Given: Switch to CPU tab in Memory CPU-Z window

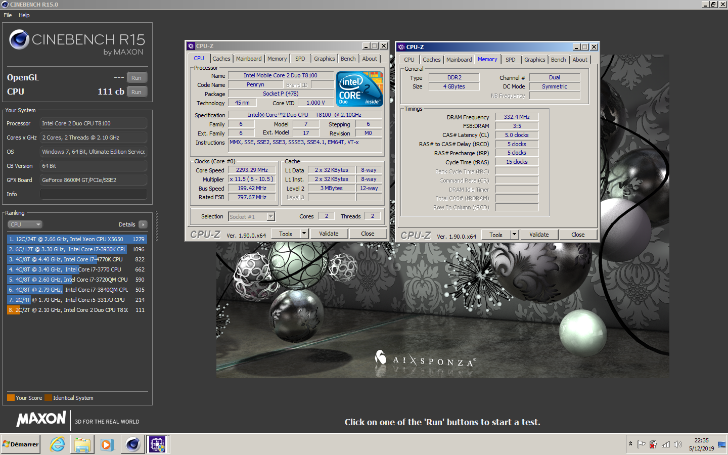Looking at the screenshot, I should 409,60.
